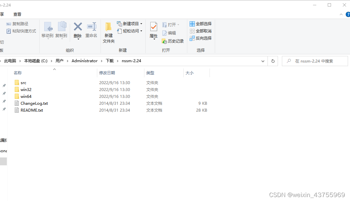Screen dimensions: 350x201
Task: Click the 28 KB size cell
Action: 202,110
